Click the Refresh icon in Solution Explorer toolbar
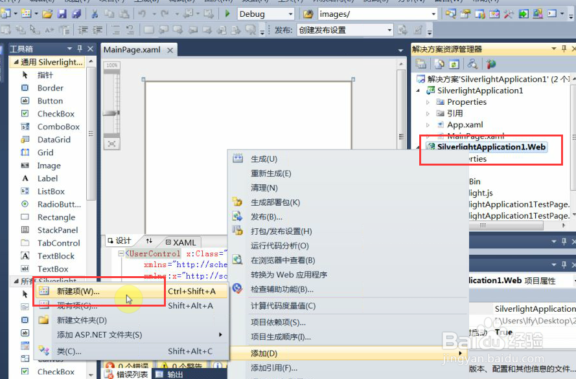The width and height of the screenshot is (576, 379). pos(454,64)
